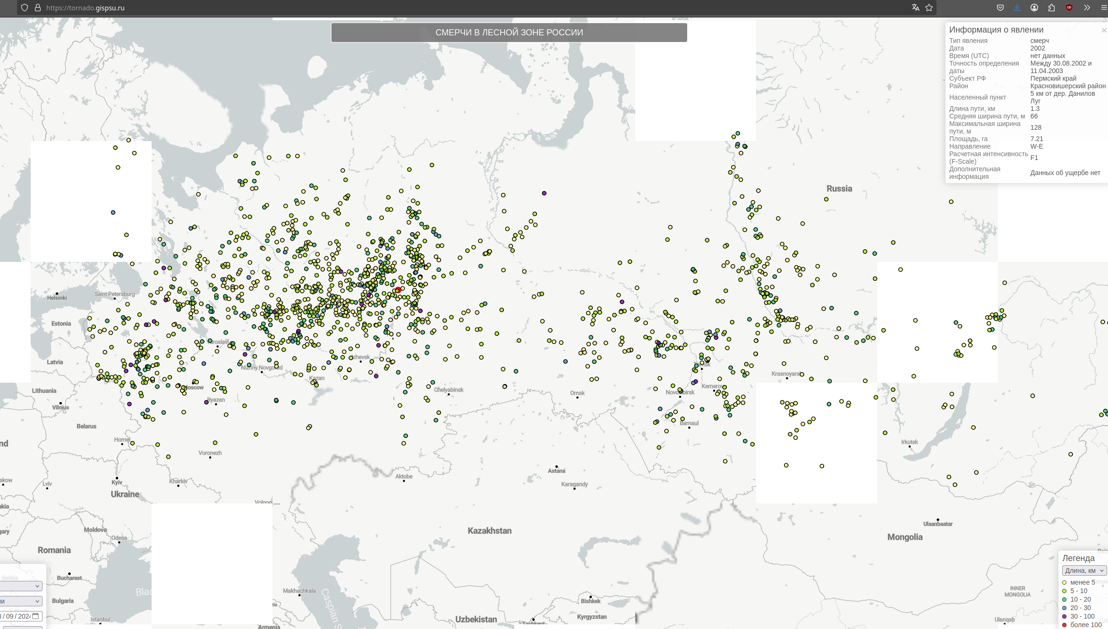This screenshot has height=629, width=1108.
Task: Click the 'Площадь, га' label
Action: click(x=968, y=139)
